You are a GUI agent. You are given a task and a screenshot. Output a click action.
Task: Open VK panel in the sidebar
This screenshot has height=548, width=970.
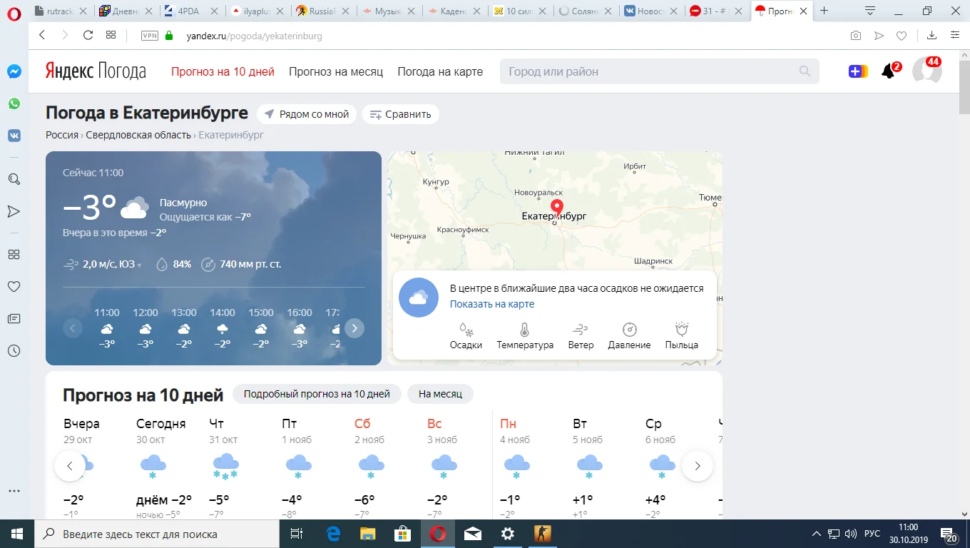[14, 136]
